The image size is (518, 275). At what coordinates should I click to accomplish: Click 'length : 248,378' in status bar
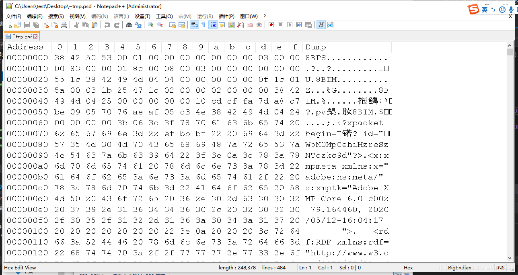pyautogui.click(x=237, y=267)
